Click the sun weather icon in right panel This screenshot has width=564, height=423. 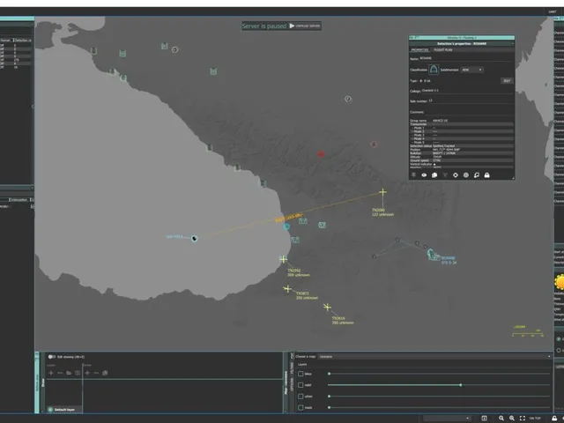coord(559,282)
